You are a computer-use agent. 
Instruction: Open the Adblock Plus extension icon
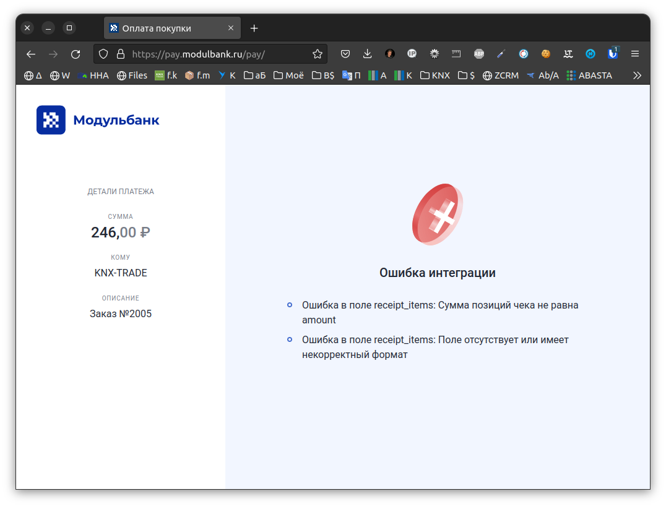tap(478, 54)
